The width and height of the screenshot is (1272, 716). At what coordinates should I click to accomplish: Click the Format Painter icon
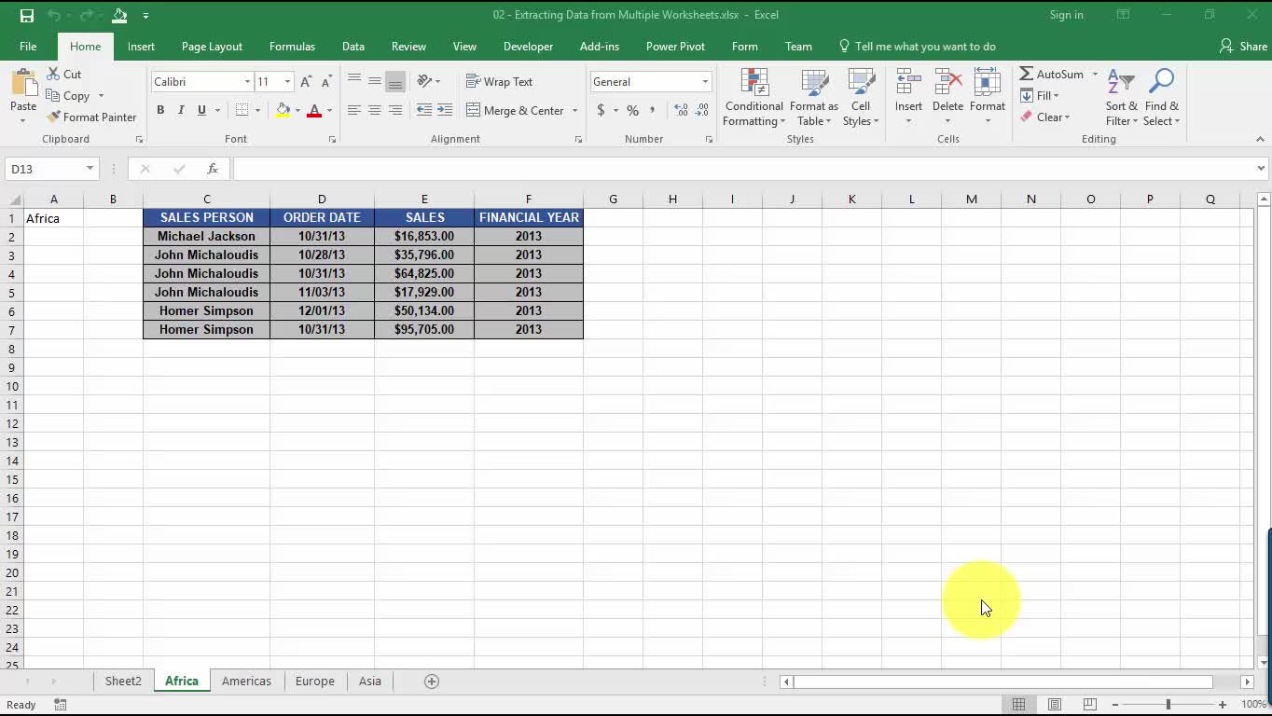tap(54, 117)
